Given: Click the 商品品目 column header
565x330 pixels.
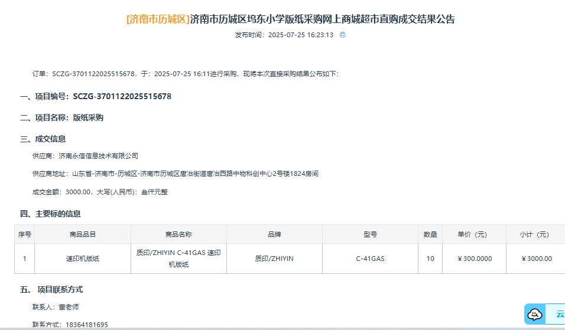Looking at the screenshot, I should [83, 234].
